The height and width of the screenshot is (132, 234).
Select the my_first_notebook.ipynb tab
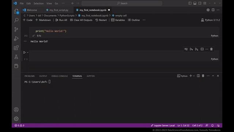click(x=93, y=10)
